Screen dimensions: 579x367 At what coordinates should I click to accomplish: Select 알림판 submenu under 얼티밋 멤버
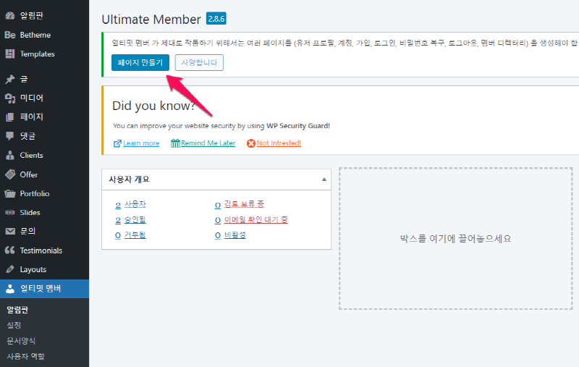pyautogui.click(x=17, y=310)
